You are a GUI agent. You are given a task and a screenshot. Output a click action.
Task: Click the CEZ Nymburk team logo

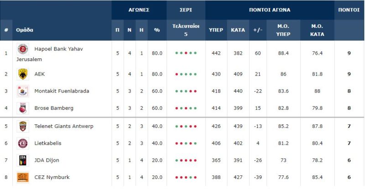[x=23, y=177]
